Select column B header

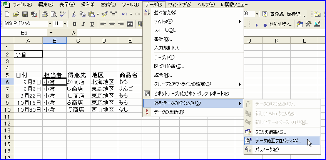pyautogui.click(x=55, y=41)
